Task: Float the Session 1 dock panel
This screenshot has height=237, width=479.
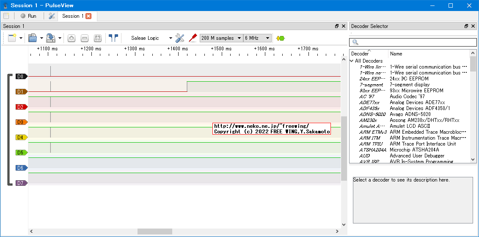Action: point(337,26)
